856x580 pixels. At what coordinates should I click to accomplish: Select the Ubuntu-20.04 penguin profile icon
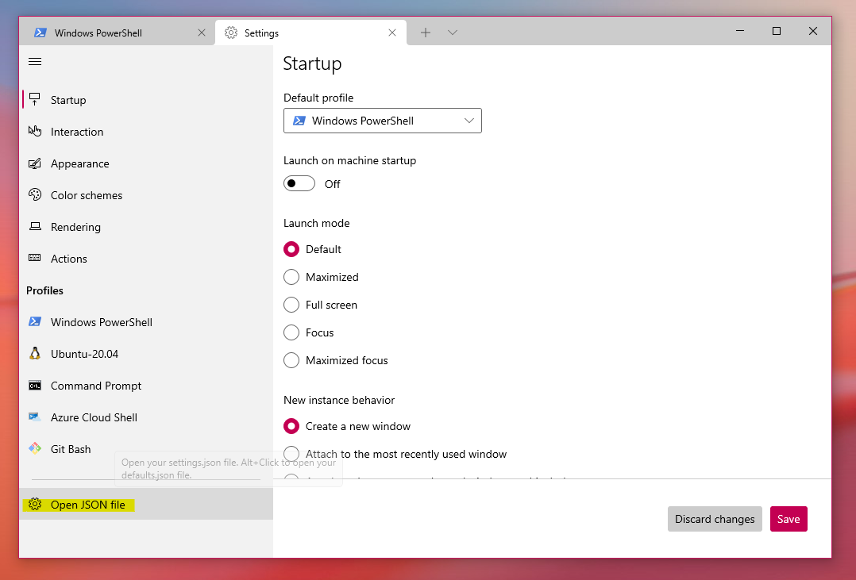(35, 354)
